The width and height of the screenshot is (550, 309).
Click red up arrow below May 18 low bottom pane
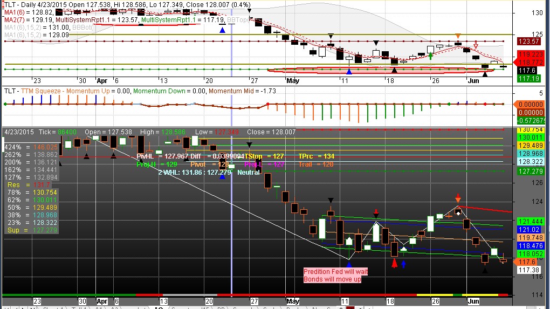(x=395, y=263)
